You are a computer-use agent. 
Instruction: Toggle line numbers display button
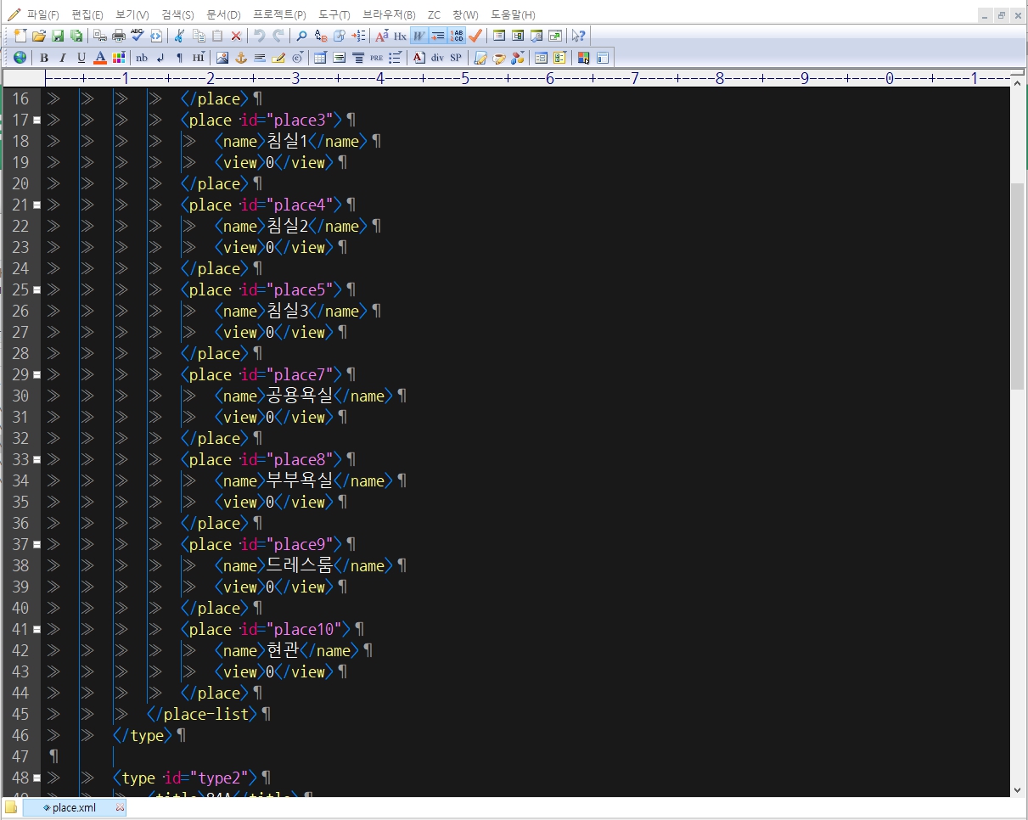[457, 36]
